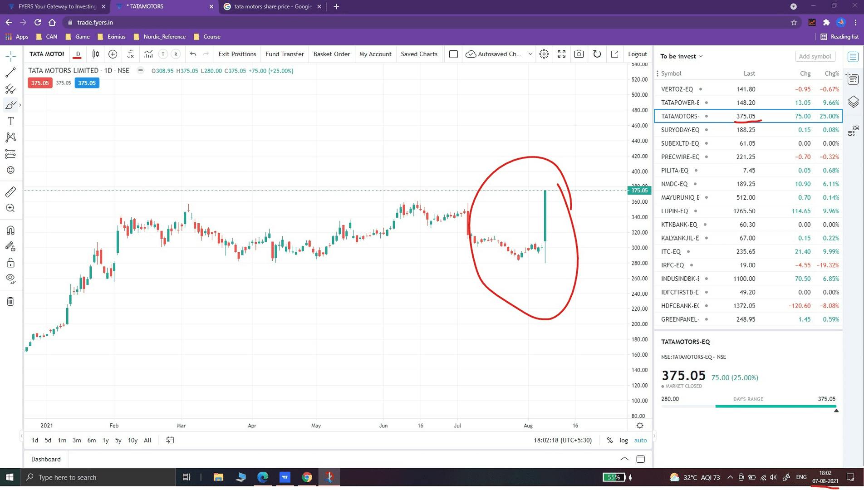
Task: Set time range to 1m
Action: click(62, 440)
